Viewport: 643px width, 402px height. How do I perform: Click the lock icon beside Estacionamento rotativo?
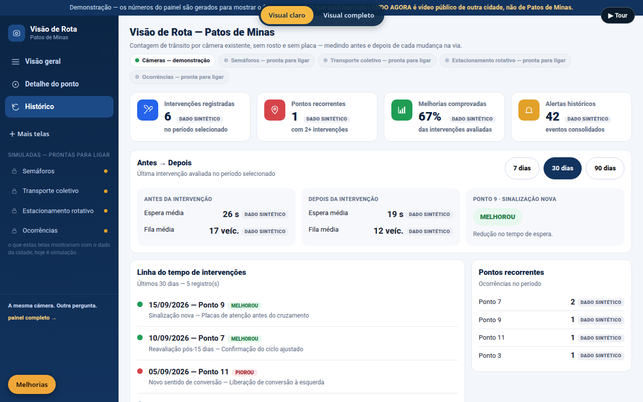15,211
